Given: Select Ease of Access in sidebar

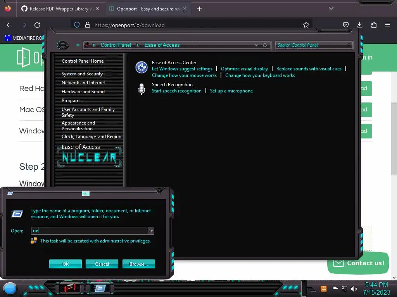Looking at the screenshot, I should click(x=81, y=147).
